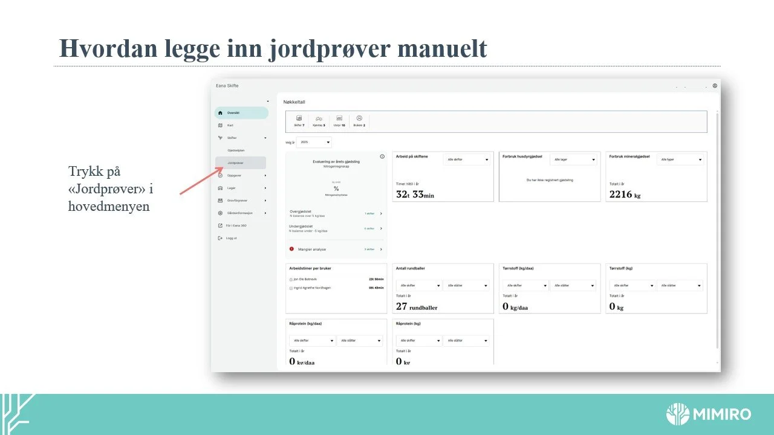Click the Oversikt home icon in sidebar

point(220,113)
